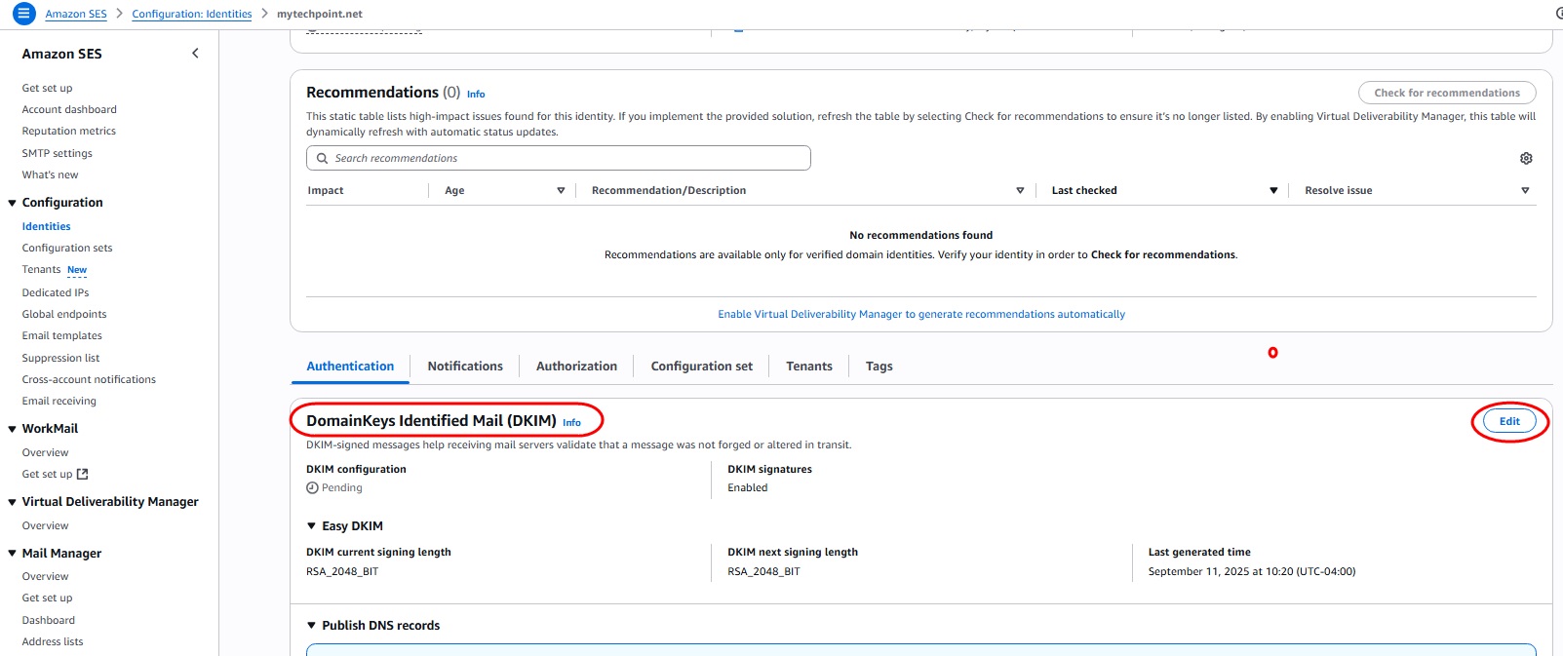This screenshot has height=656, width=1563.
Task: Click the DKIM Edit button
Action: coord(1509,421)
